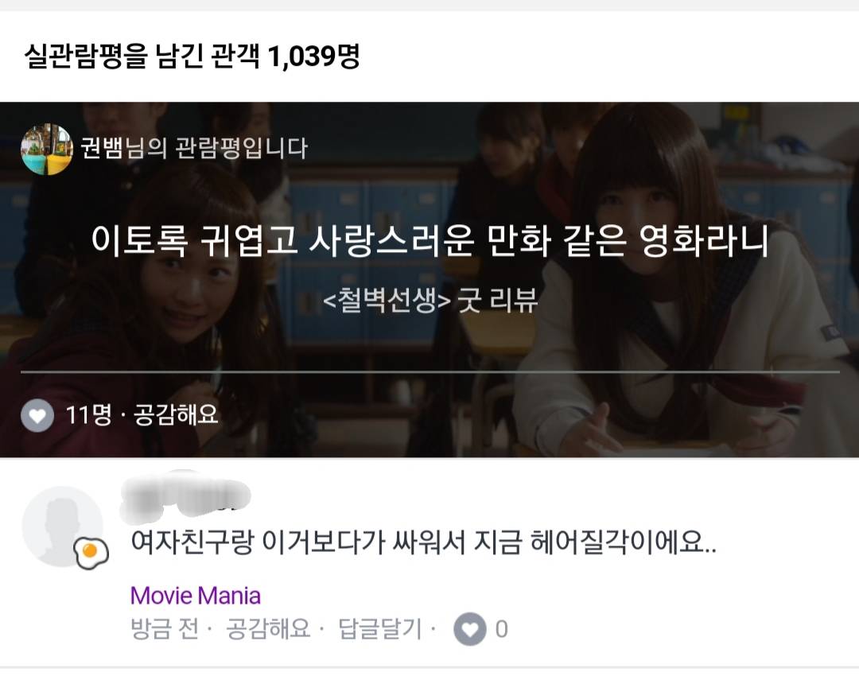Tap the heart icon on the review card
Viewport: 859px width, 676px height.
37,416
